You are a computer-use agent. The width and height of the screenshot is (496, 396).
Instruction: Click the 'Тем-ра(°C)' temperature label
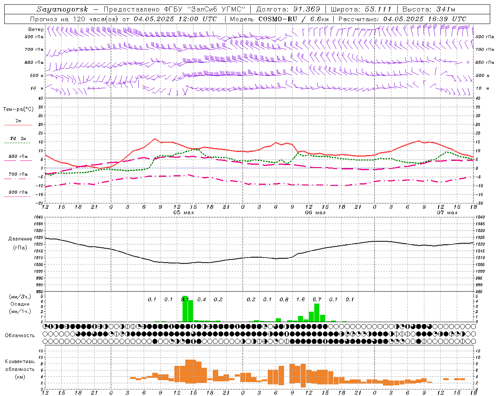point(18,109)
